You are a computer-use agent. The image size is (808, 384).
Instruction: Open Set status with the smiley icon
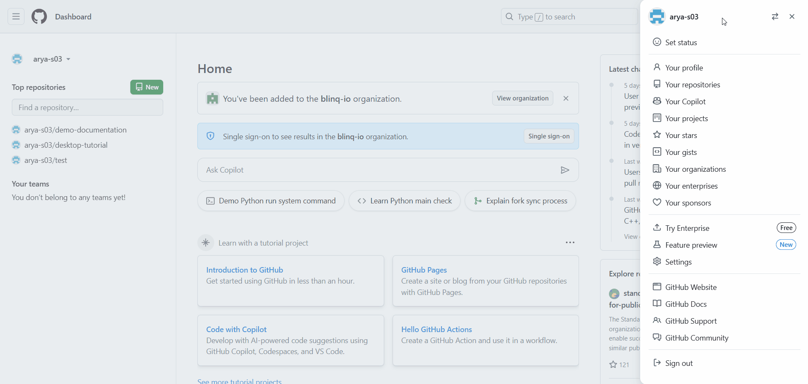(x=680, y=42)
